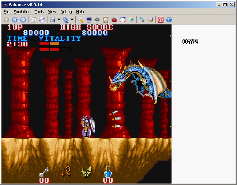Click the red cube icon in toolbar
Screen dimensions: 237x185
click(x=114, y=20)
